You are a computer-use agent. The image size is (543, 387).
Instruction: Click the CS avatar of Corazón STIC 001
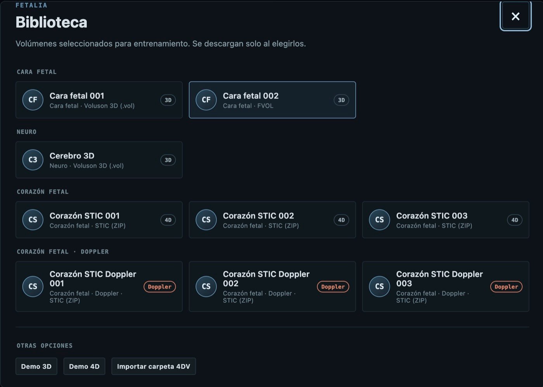point(33,220)
